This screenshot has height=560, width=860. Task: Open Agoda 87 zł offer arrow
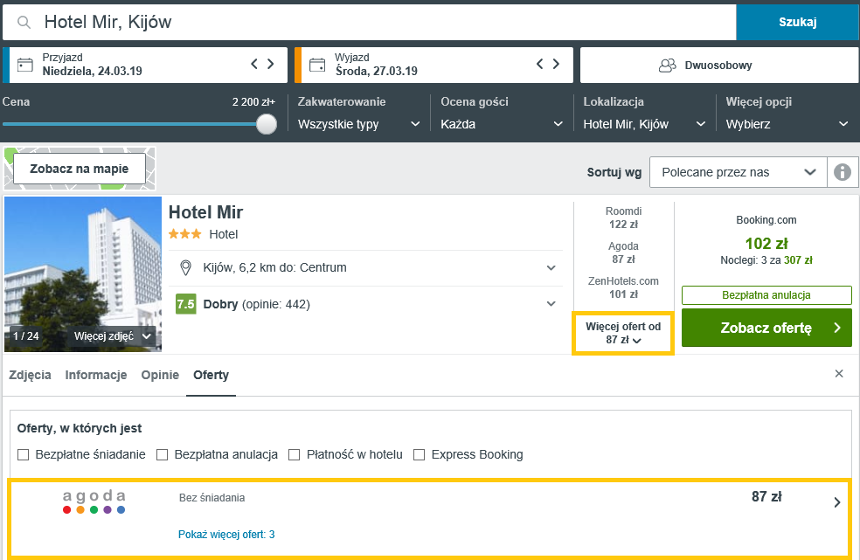pos(837,502)
